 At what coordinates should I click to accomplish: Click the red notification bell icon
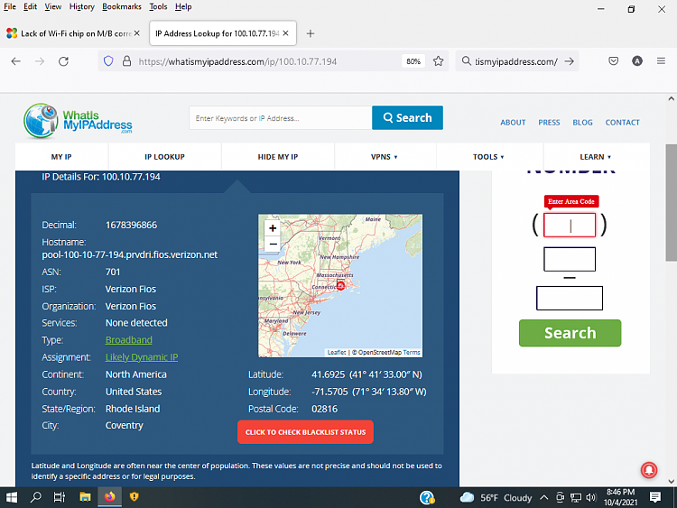(x=649, y=470)
